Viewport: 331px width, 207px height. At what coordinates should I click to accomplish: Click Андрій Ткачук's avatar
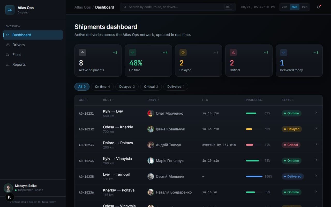[x=151, y=145]
